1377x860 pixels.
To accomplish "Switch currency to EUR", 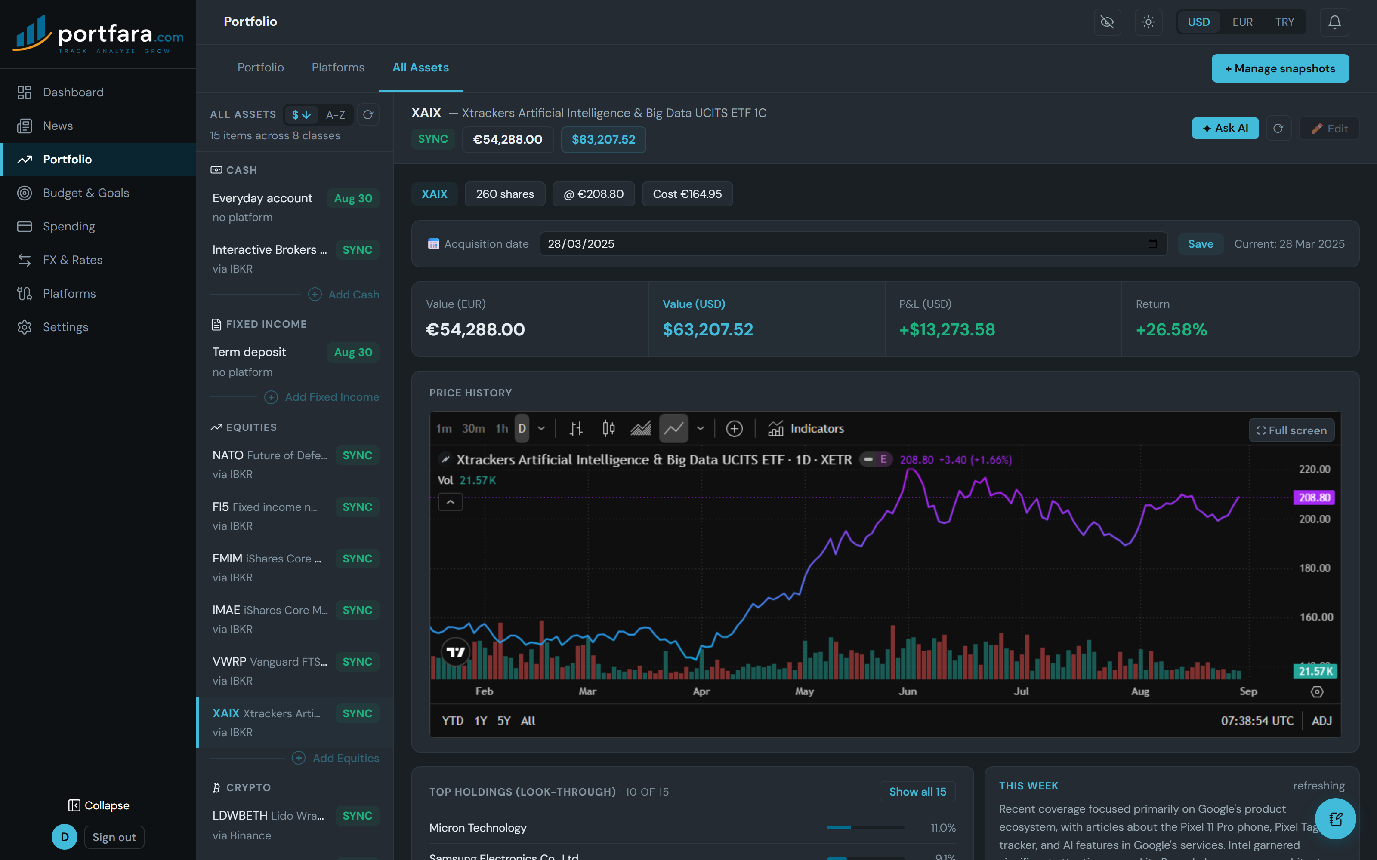I will (1243, 22).
